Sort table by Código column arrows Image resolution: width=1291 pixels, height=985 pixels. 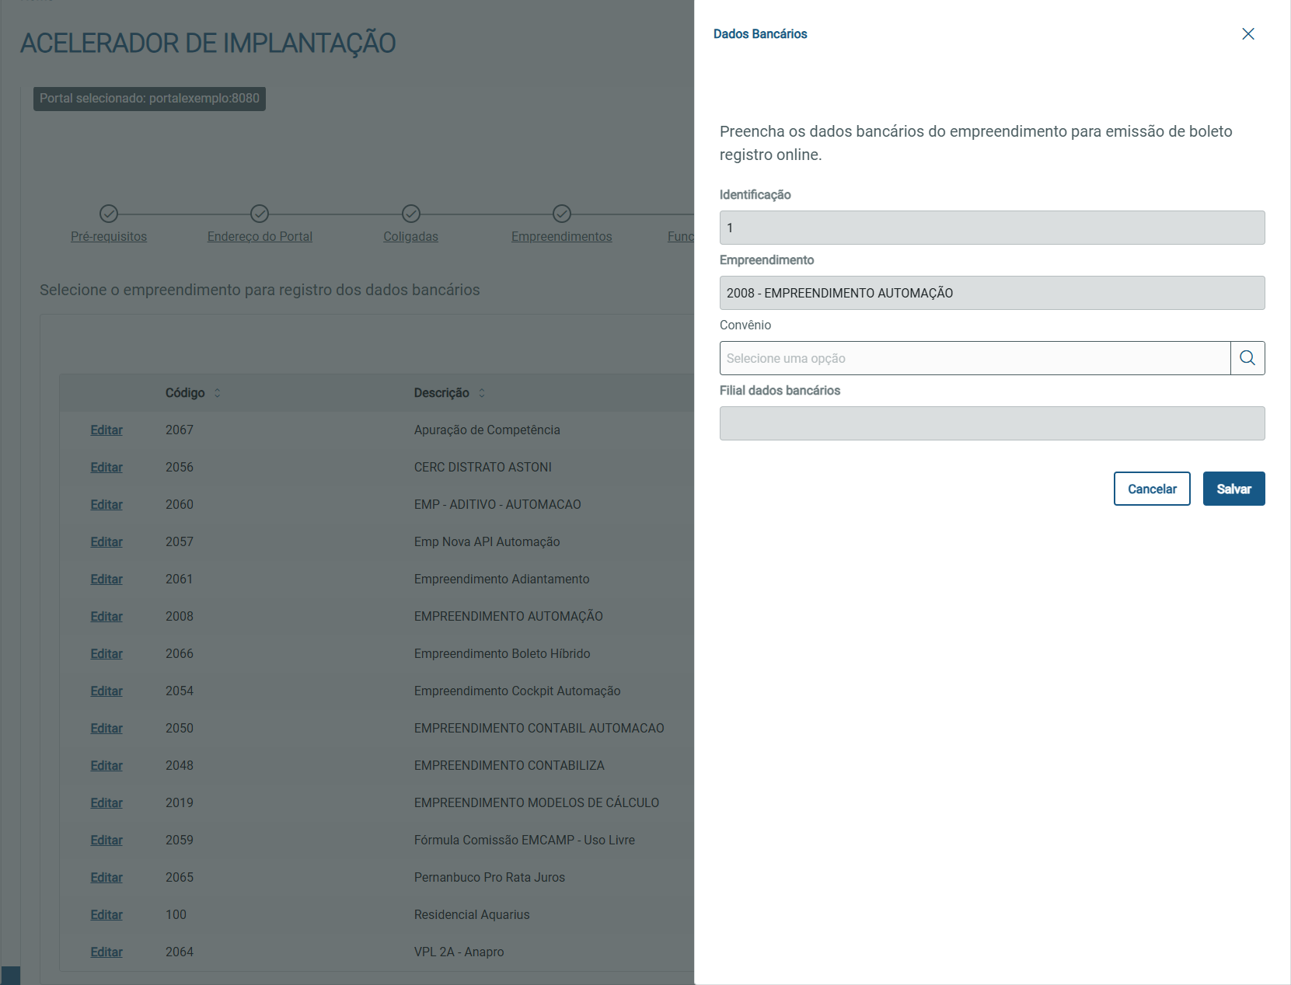(x=218, y=393)
